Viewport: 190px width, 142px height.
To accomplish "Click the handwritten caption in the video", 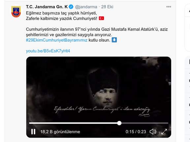I will pyautogui.click(x=102, y=110).
